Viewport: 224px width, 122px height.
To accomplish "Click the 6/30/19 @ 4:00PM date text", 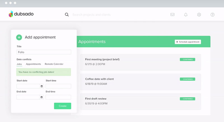I will pyautogui.click(x=96, y=103).
